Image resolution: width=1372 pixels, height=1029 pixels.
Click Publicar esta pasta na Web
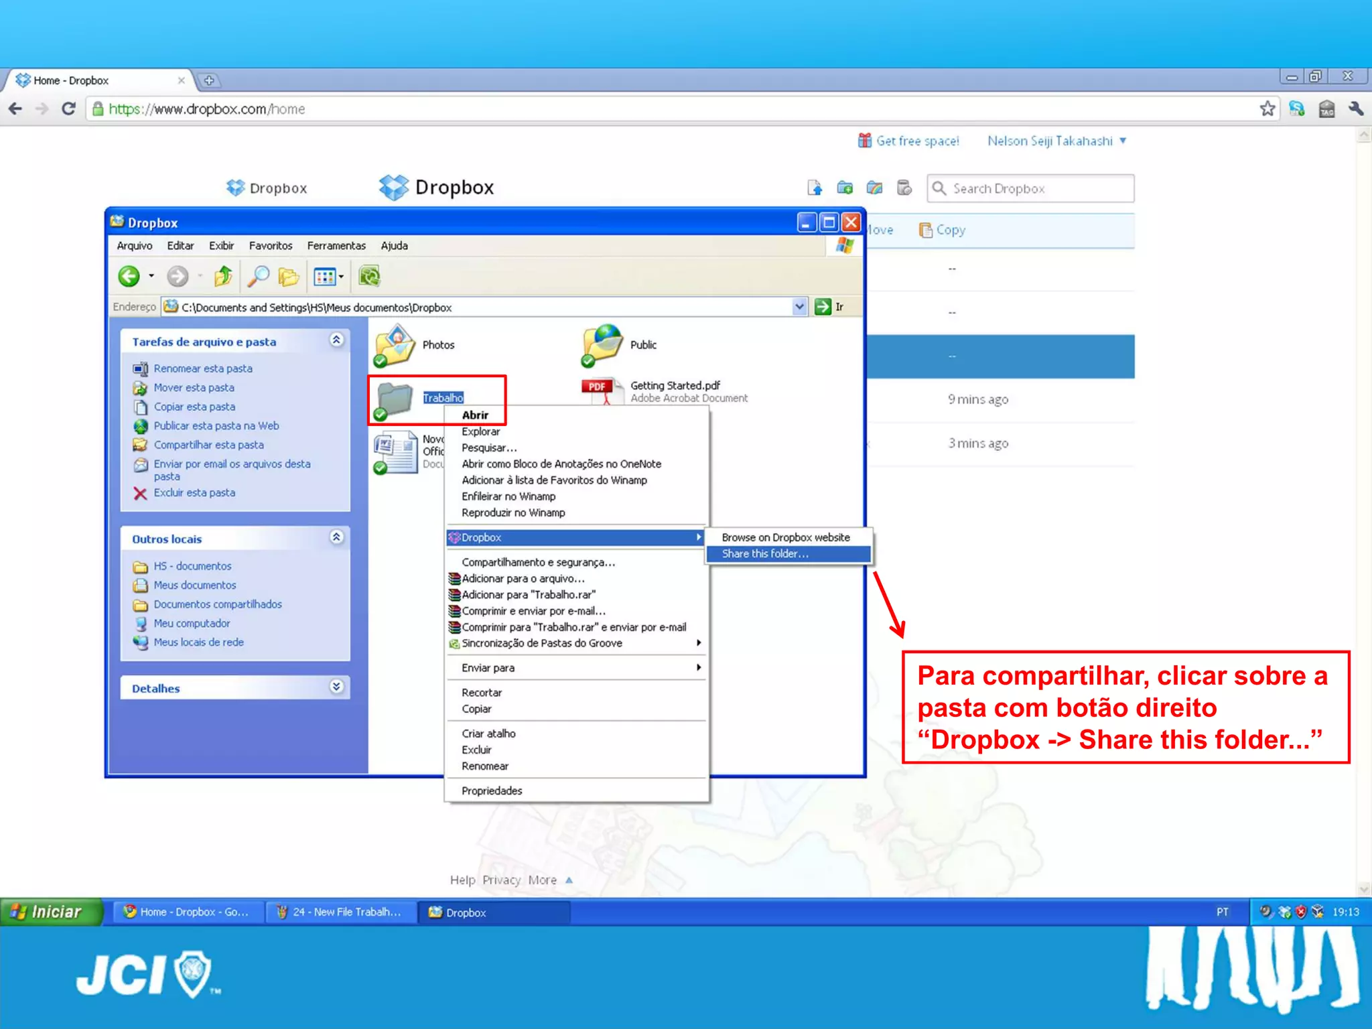pos(216,425)
